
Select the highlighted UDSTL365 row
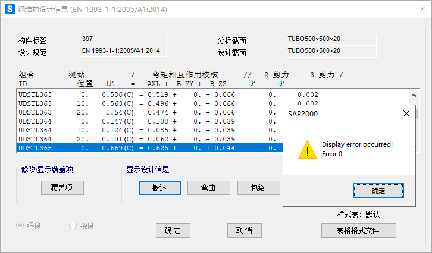(x=149, y=148)
